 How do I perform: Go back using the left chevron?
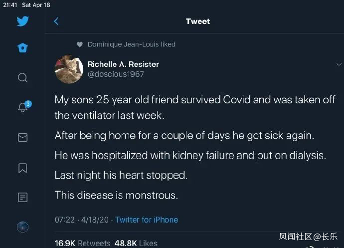click(56, 21)
